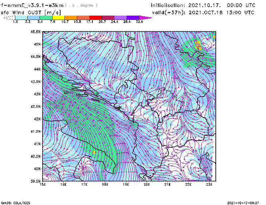266x205 pixels.
Task: Click the '44N' latitude label
Action: click(x=37, y=69)
